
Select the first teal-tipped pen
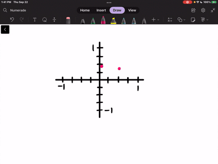124,21
